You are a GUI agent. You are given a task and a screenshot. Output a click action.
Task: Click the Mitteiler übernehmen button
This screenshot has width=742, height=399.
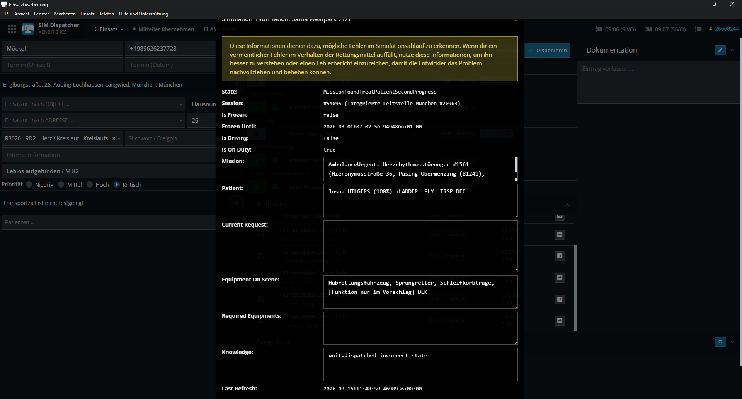click(163, 29)
